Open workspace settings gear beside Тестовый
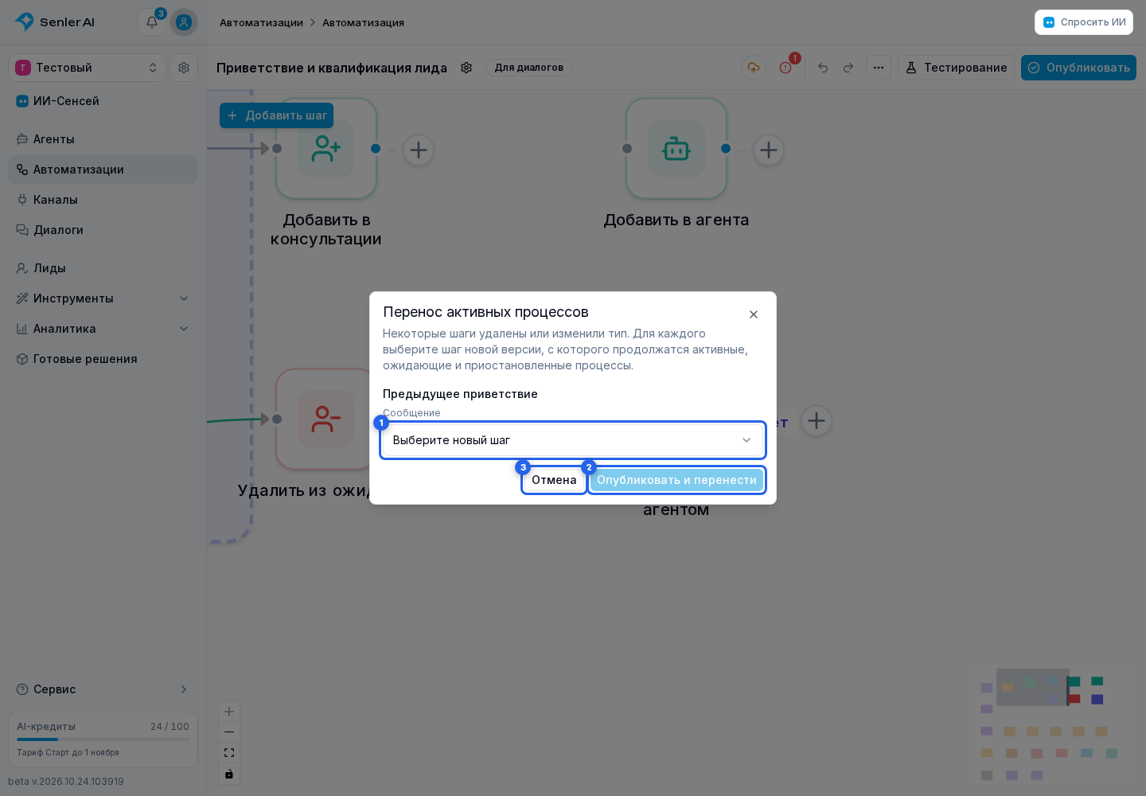The image size is (1146, 796). click(x=184, y=68)
